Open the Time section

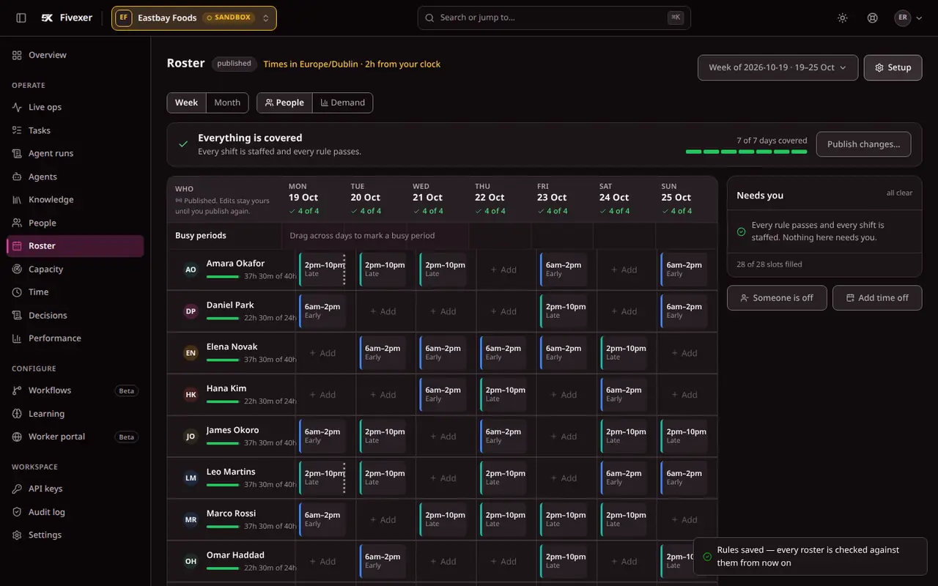(75, 292)
